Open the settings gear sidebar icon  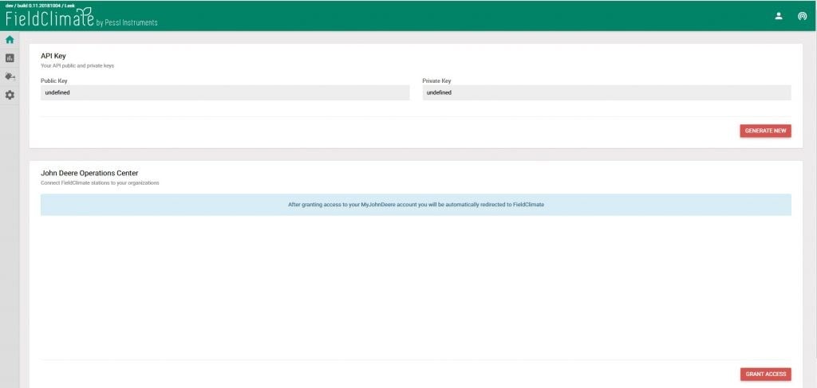pos(10,95)
